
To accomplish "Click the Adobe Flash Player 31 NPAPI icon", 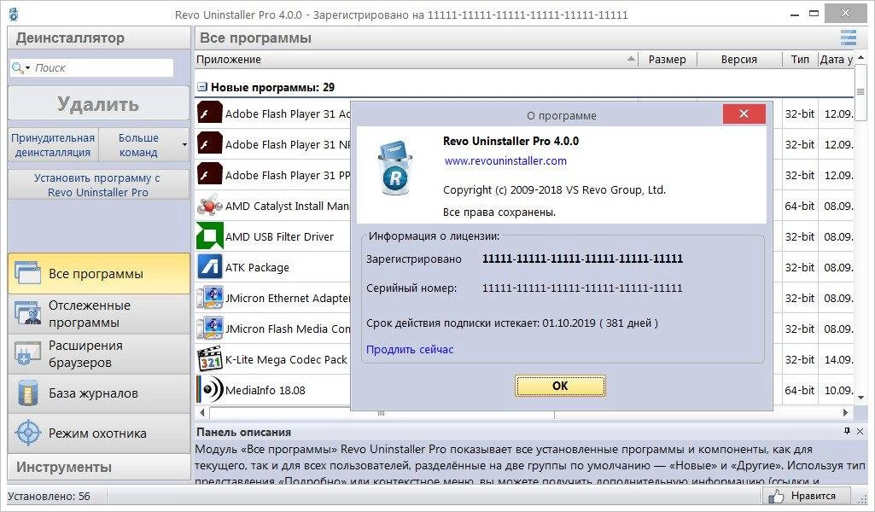I will [x=210, y=144].
